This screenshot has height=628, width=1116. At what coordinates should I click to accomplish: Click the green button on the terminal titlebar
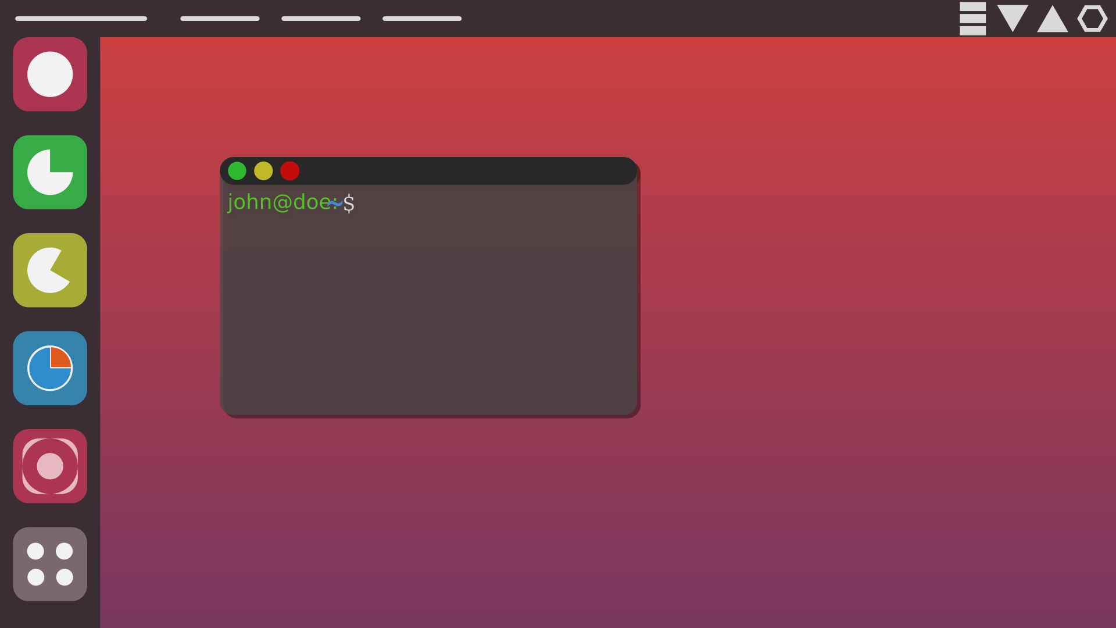pyautogui.click(x=237, y=170)
